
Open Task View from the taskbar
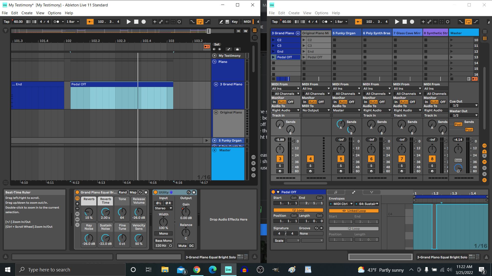pyautogui.click(x=148, y=270)
